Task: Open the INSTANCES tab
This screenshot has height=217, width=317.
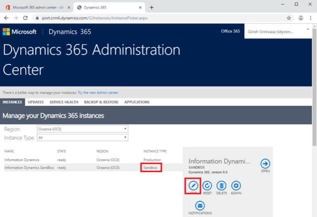Action: 12,102
